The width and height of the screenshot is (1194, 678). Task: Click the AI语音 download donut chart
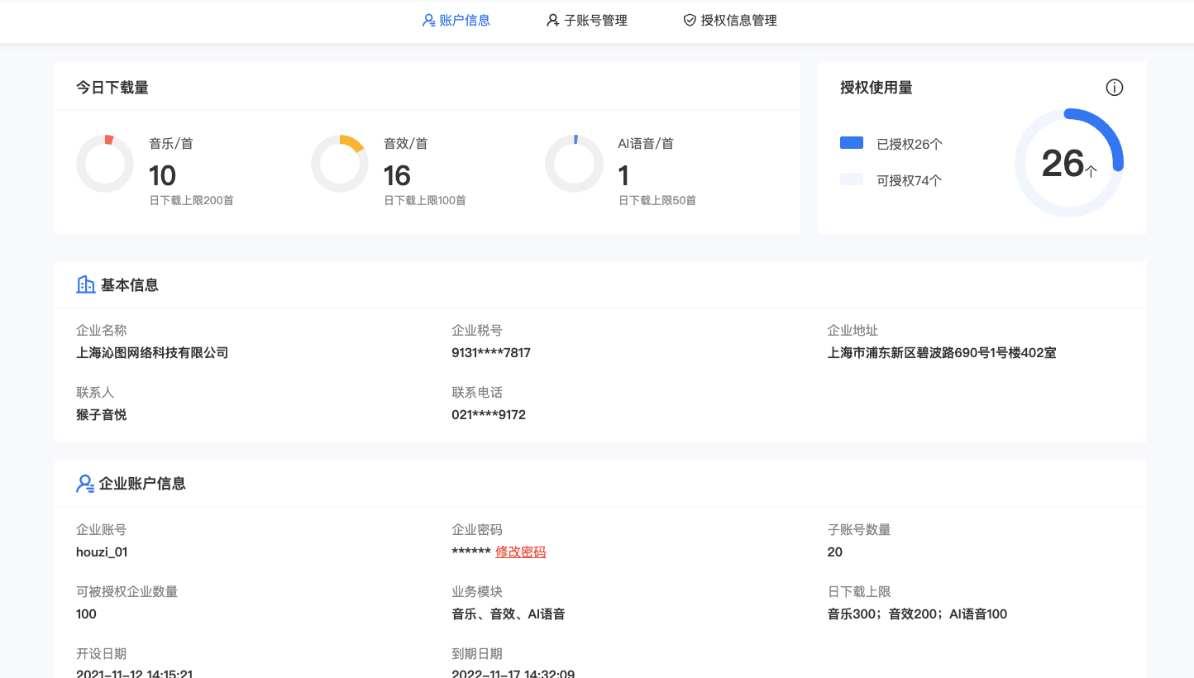(574, 164)
